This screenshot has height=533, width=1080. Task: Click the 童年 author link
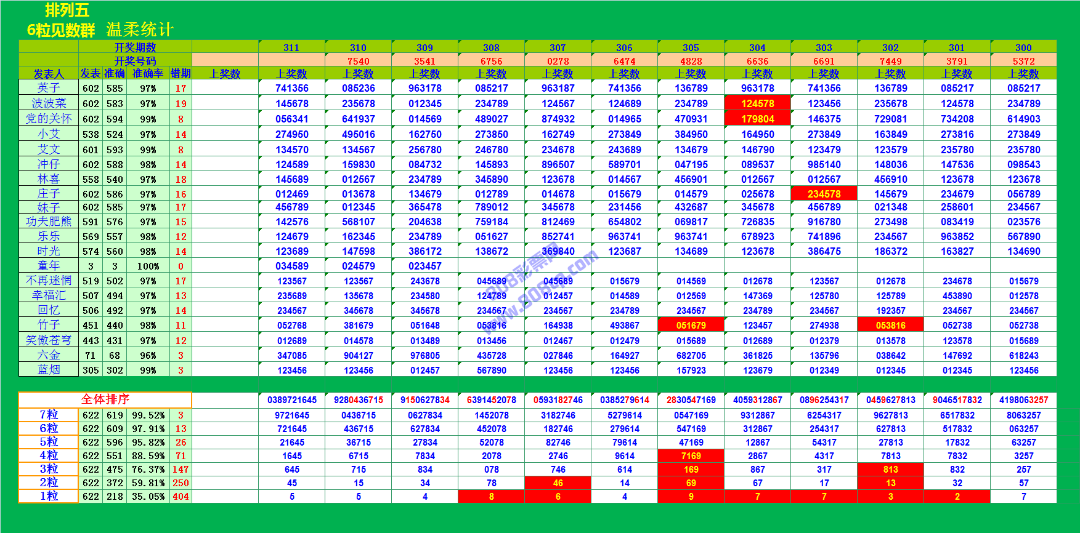pos(49,266)
